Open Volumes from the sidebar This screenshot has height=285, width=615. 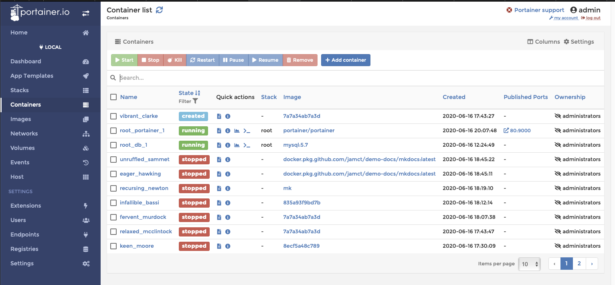(x=22, y=148)
